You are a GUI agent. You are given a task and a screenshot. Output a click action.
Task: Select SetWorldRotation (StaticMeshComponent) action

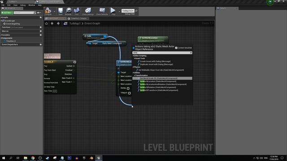[158, 87]
